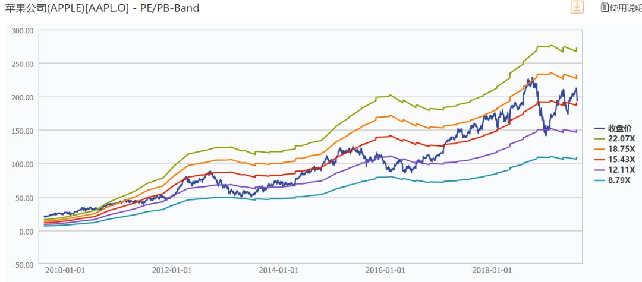Click the 苹果公司(APPLE)[AAPL.O] PE/PB-Band chart title
The width and height of the screenshot is (642, 282).
[x=102, y=8]
